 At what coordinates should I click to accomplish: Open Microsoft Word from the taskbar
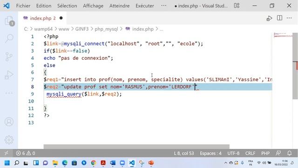pyautogui.click(x=113, y=163)
